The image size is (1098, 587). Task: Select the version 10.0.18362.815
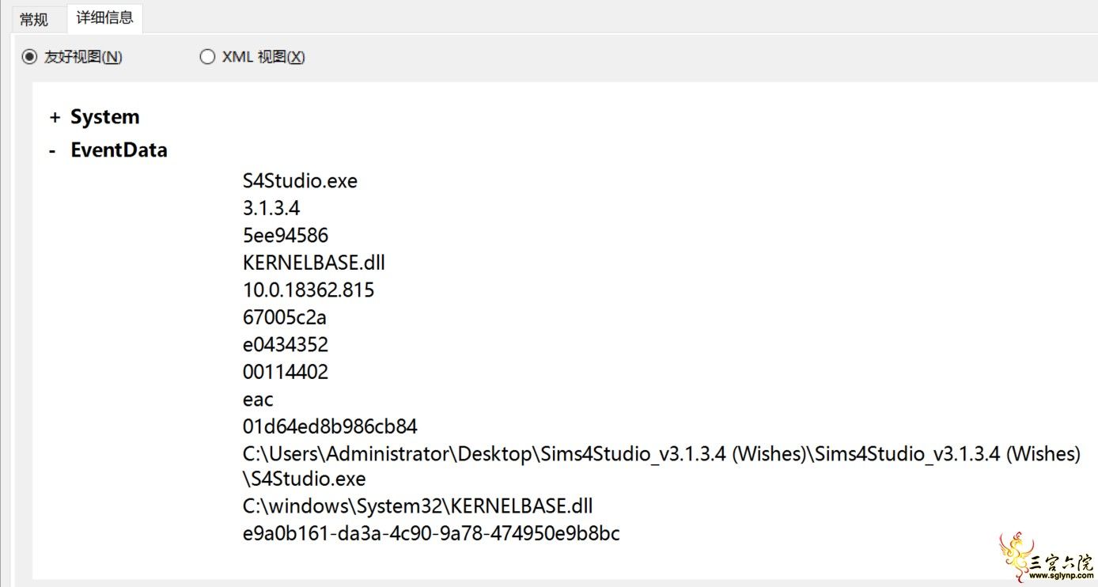[309, 290]
